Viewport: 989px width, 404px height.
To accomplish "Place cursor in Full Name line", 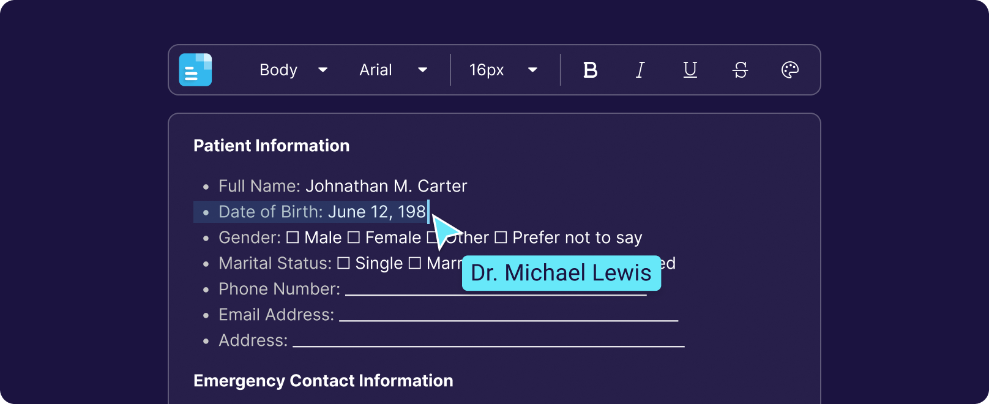I will click(x=386, y=186).
